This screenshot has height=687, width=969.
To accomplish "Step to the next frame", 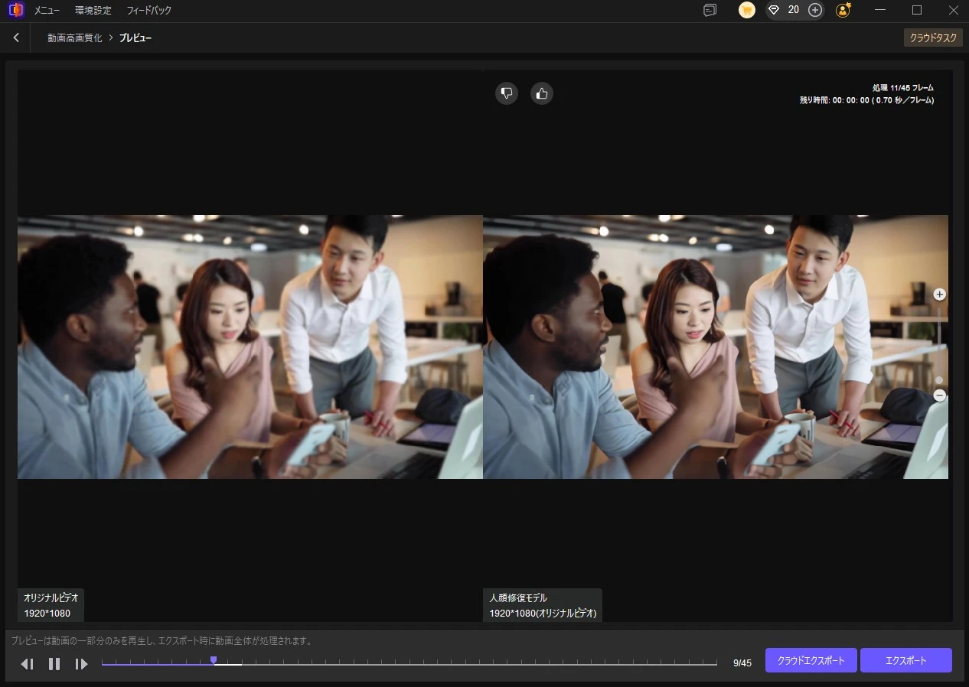I will (x=81, y=664).
